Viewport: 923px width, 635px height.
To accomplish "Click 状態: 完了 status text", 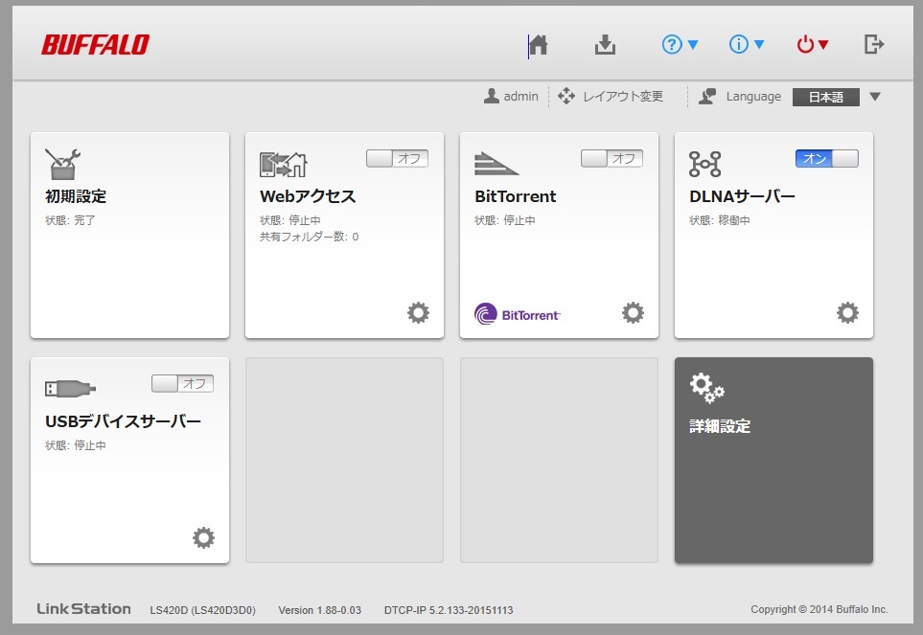I will tap(70, 220).
